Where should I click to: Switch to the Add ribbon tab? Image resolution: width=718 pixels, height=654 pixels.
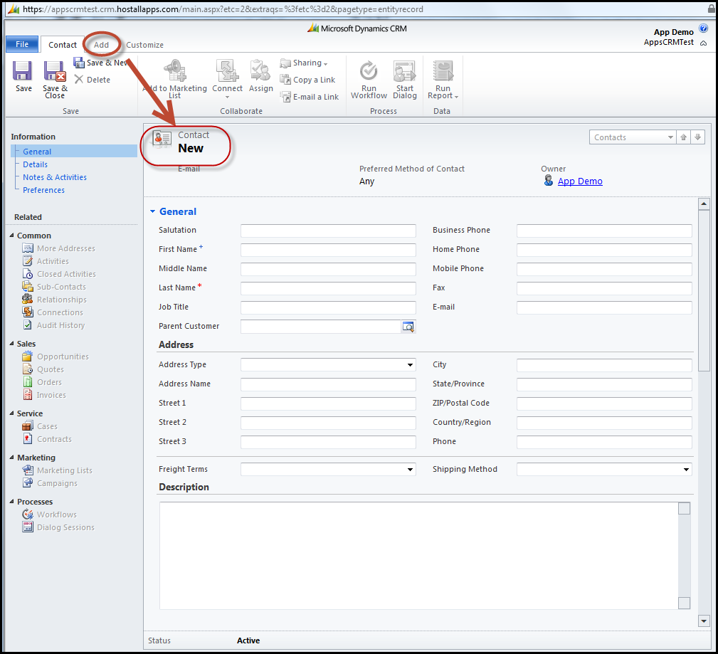point(101,44)
